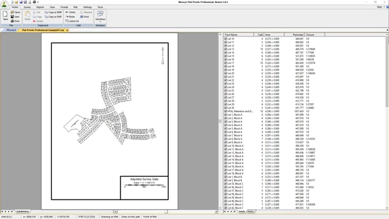Select the Subdivision sheet tab at bottom
Viewport: 389px width, 219px height.
click(x=23, y=211)
